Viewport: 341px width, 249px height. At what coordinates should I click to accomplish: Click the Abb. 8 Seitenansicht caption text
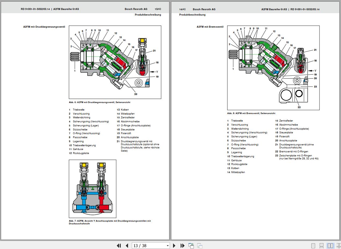click(x=251, y=113)
